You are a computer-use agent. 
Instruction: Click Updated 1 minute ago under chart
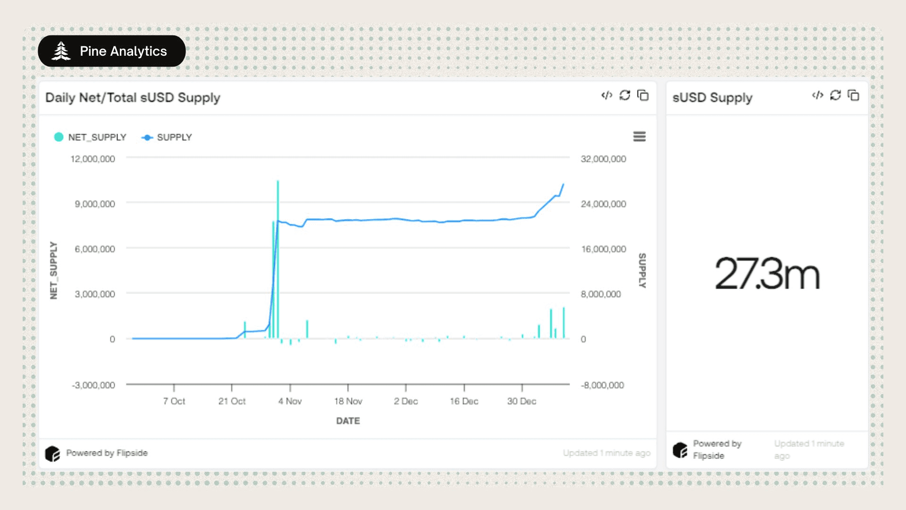point(606,453)
